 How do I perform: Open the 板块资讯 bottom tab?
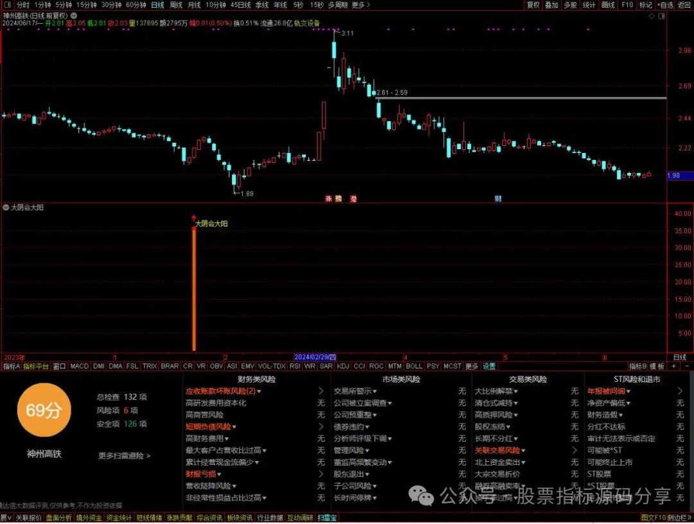240,518
